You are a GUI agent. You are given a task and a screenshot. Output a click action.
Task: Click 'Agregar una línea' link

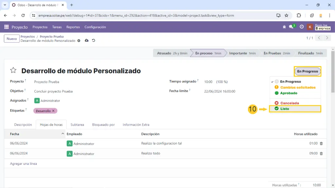click(x=24, y=163)
